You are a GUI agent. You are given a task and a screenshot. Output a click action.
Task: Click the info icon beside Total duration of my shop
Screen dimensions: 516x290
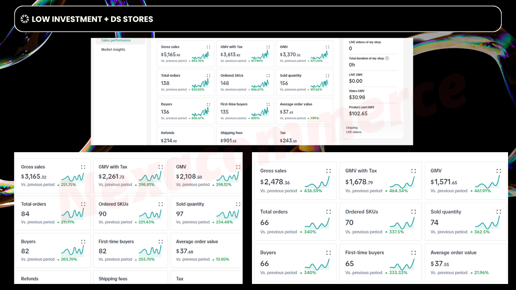(387, 59)
